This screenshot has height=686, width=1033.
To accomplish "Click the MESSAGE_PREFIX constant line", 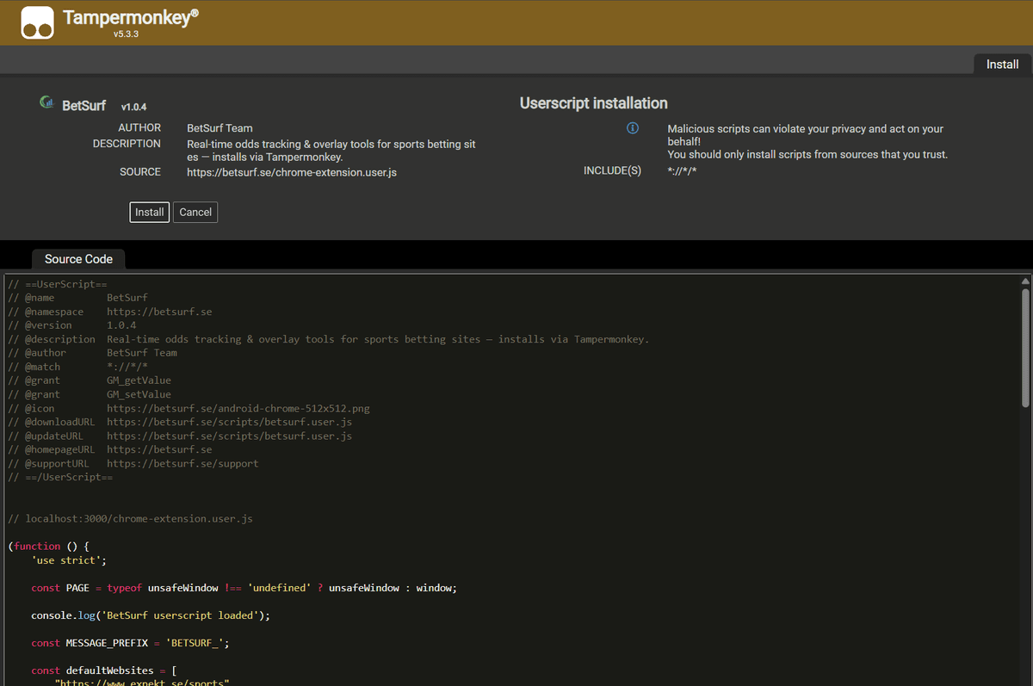I will point(131,643).
